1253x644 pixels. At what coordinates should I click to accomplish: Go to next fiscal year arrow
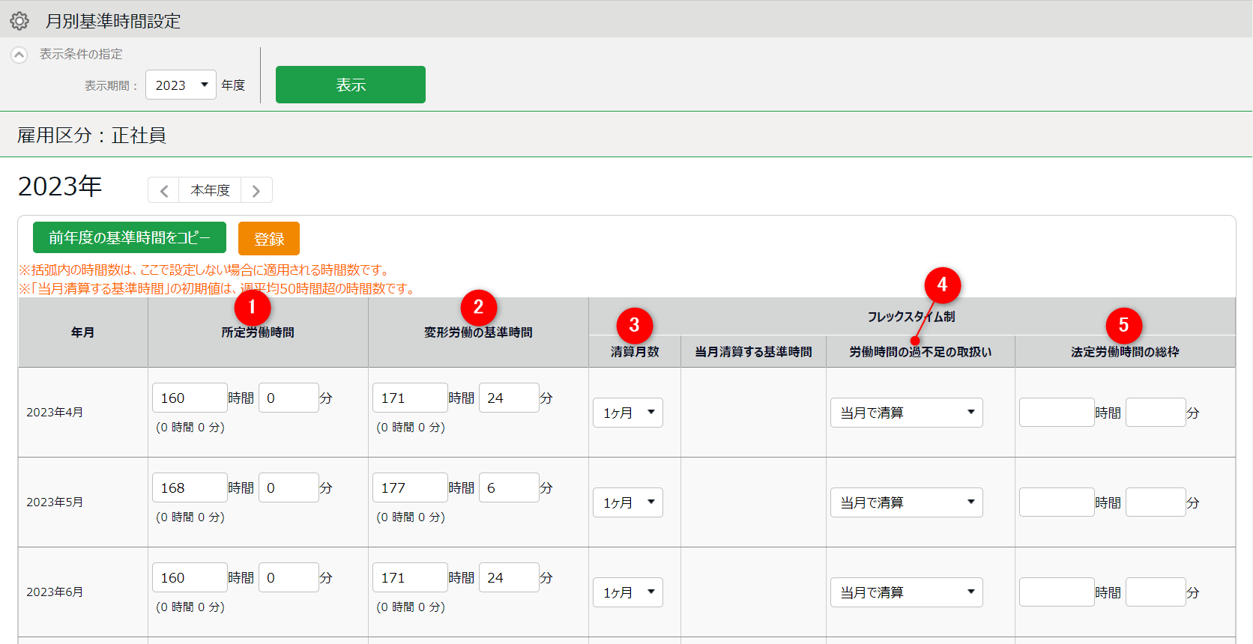[x=256, y=191]
